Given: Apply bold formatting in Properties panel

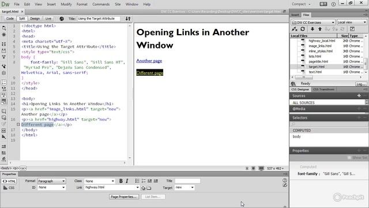Looking at the screenshot, I should (x=121, y=181).
